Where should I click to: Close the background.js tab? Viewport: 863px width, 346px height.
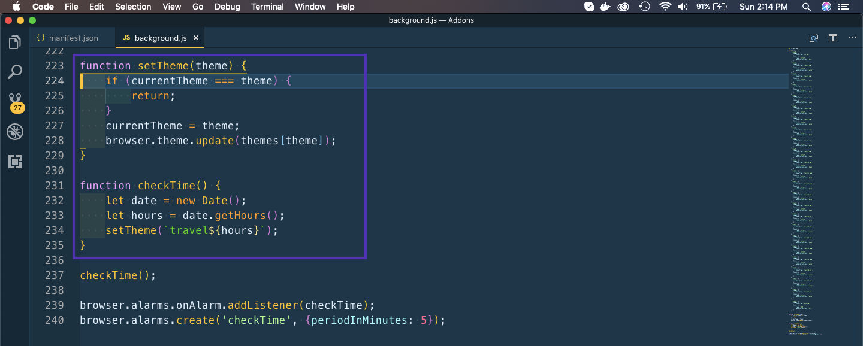tap(196, 38)
